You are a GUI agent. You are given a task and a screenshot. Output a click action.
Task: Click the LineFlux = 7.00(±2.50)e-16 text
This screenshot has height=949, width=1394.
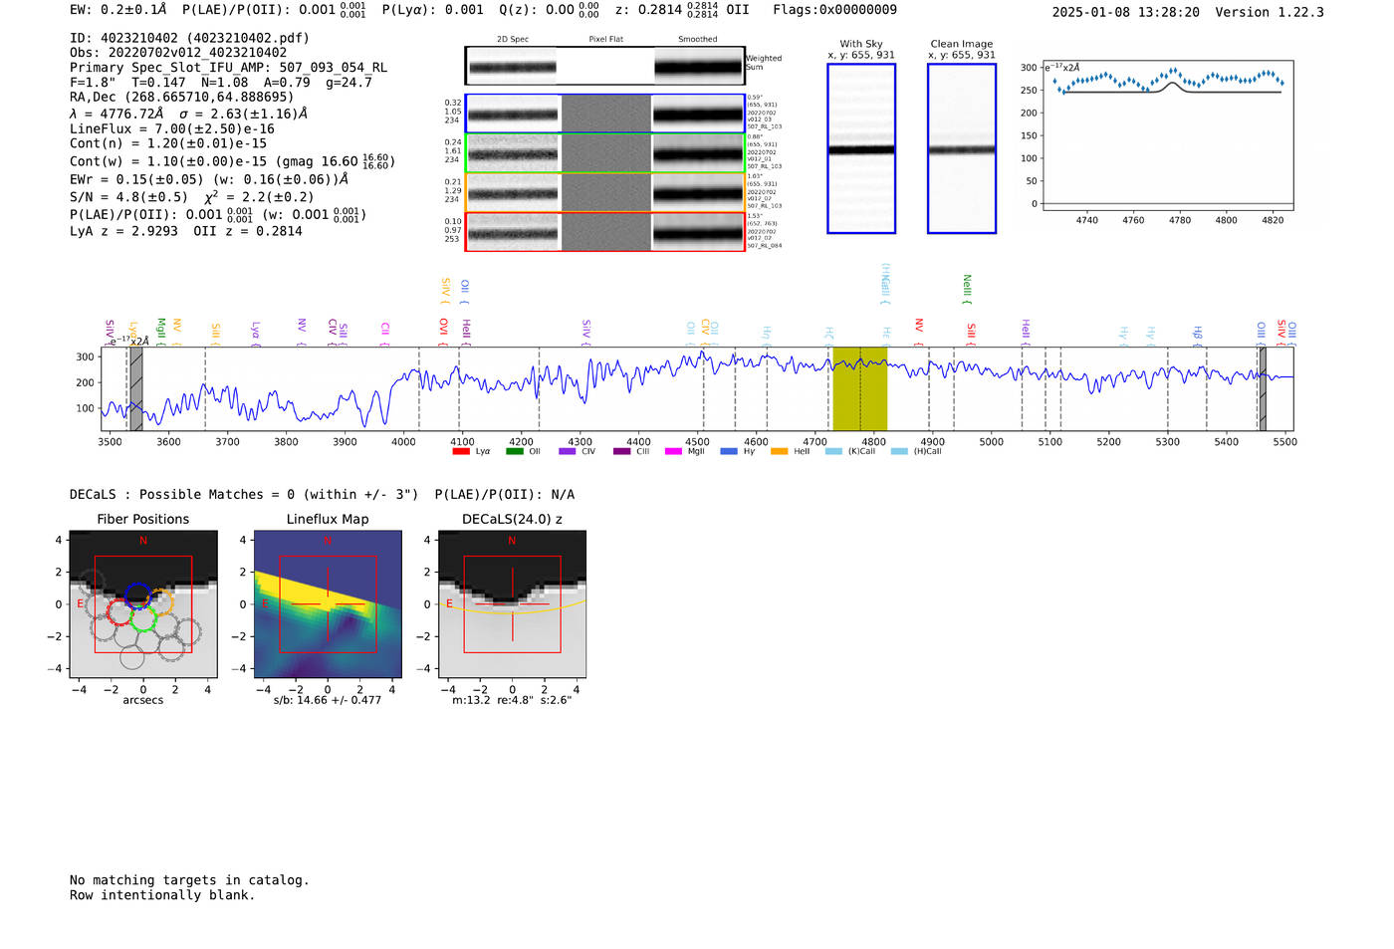[x=172, y=129]
